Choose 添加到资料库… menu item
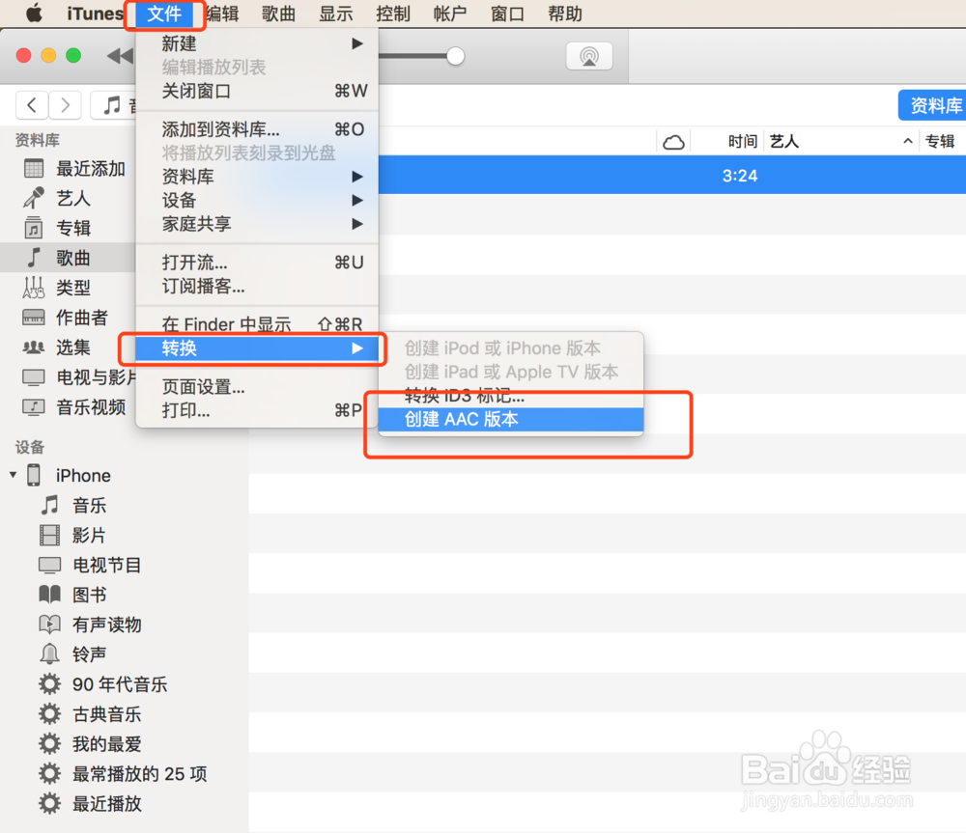 (257, 129)
